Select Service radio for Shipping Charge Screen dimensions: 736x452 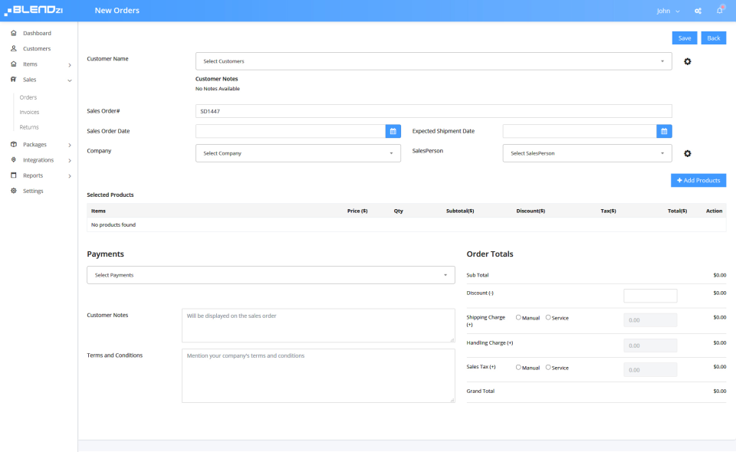[547, 317]
